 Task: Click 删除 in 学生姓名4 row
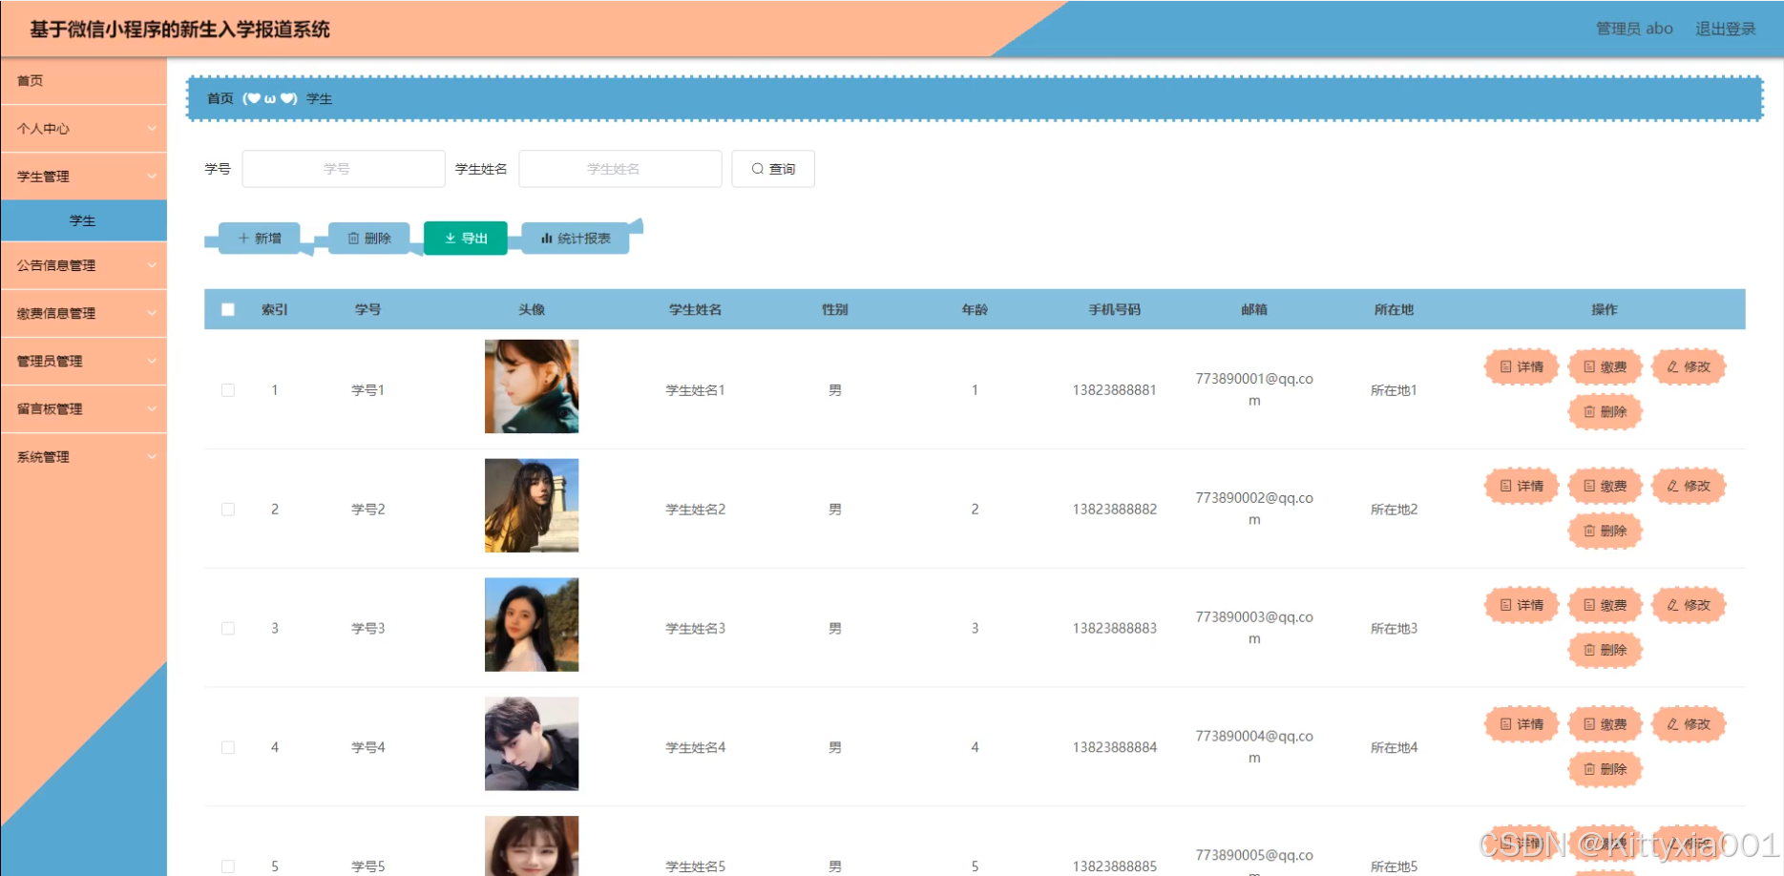tap(1606, 769)
